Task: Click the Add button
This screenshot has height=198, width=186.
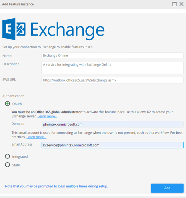Action: click(167, 188)
